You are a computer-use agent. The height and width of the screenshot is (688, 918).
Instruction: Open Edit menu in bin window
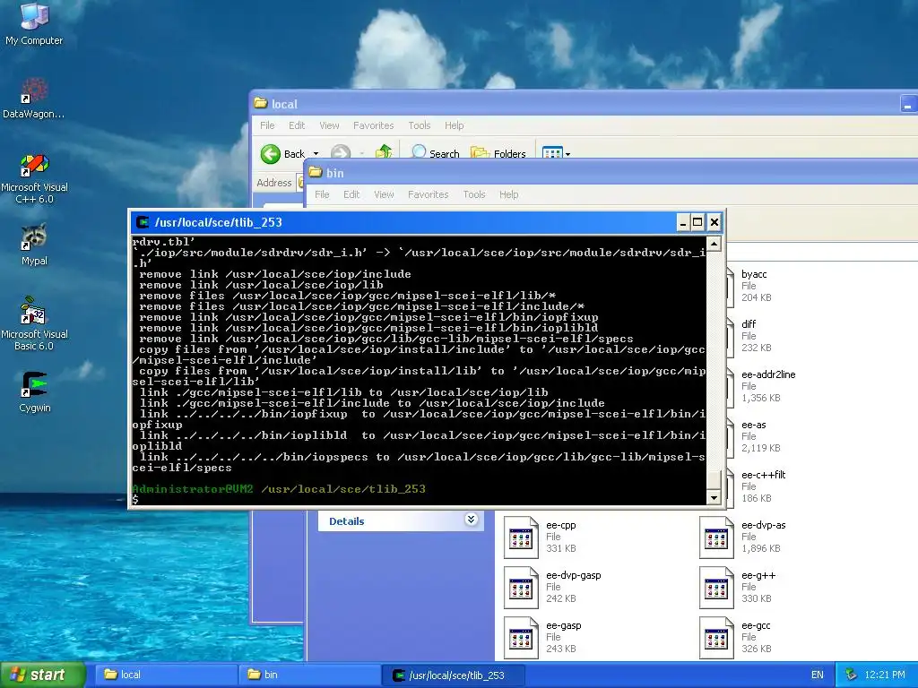[351, 194]
